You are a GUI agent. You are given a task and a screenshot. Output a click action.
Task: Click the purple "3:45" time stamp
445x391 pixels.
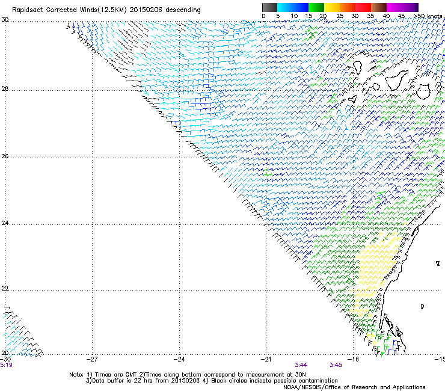[336, 365]
